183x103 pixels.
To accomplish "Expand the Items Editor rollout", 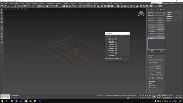I will pyautogui.click(x=156, y=88).
